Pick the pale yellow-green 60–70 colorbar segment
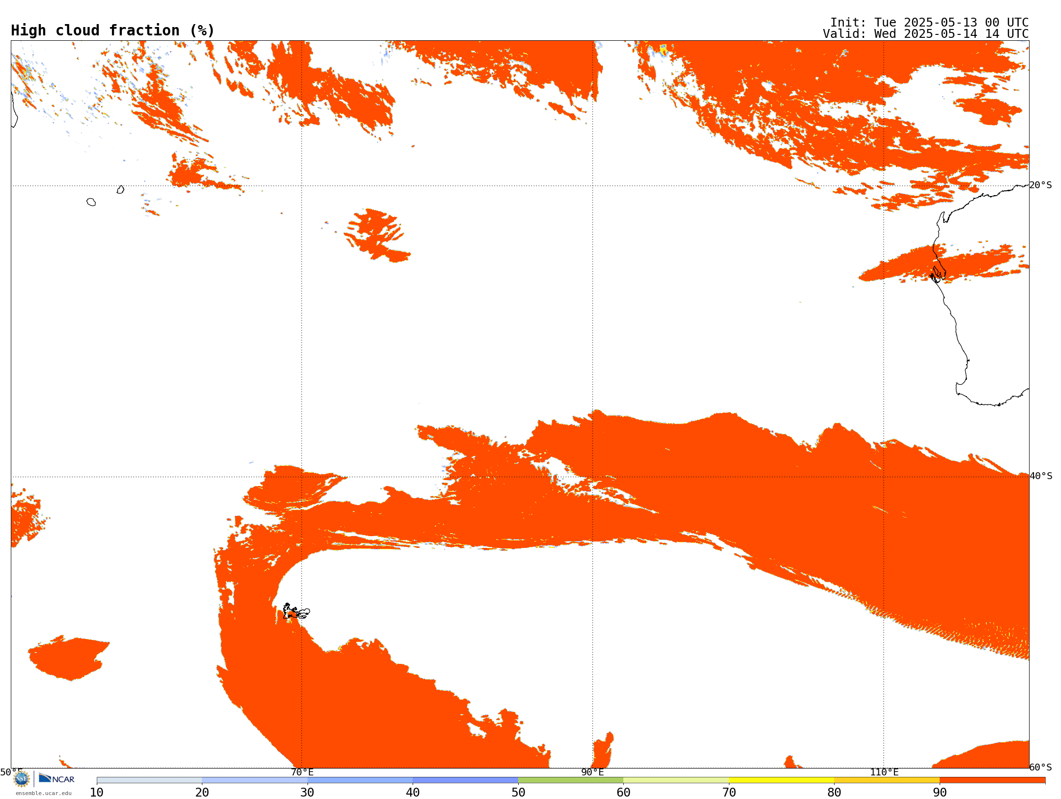Viewport: 1061px width, 799px height. [x=676, y=780]
